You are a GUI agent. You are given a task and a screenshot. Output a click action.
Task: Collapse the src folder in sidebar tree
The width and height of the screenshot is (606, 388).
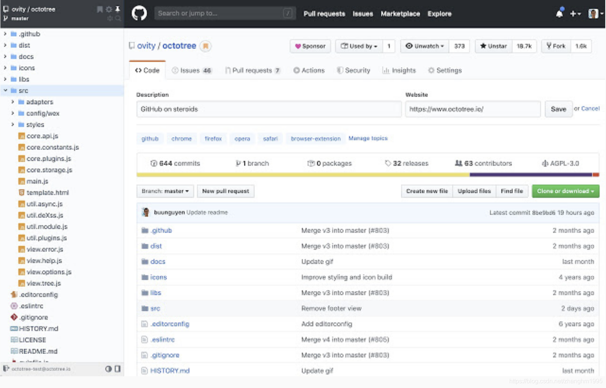[x=5, y=91]
